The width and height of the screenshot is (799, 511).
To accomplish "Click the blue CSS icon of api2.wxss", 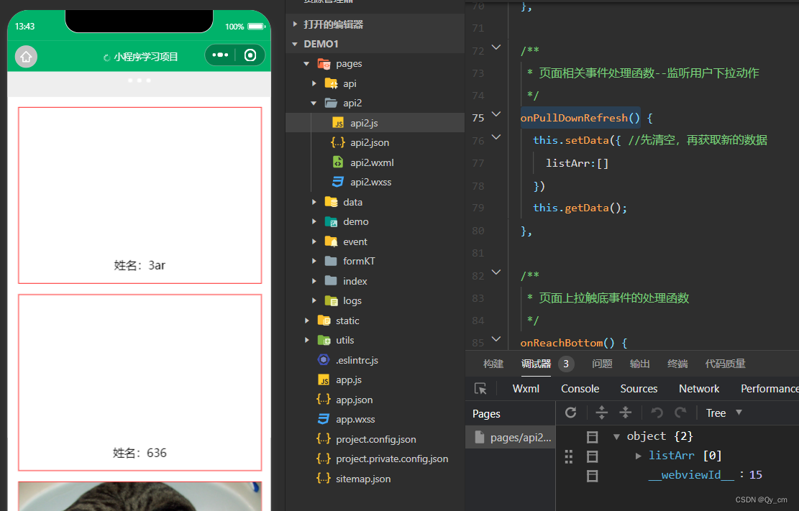I will (338, 182).
